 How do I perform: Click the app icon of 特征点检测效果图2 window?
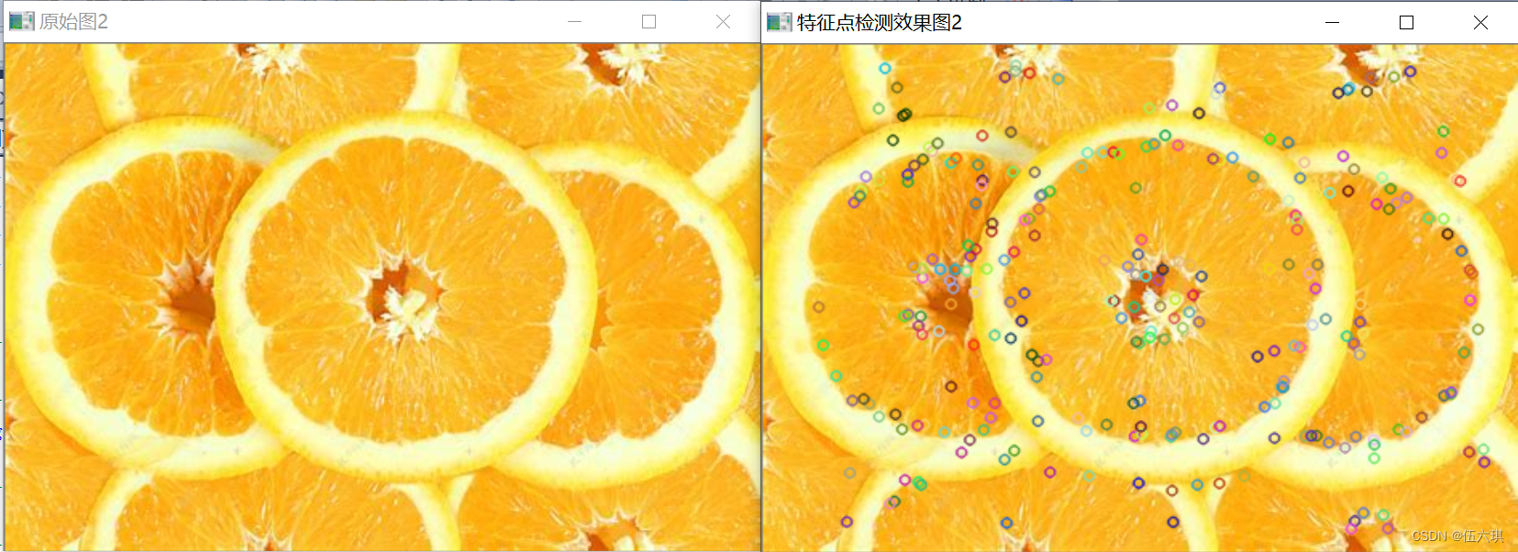[x=779, y=22]
